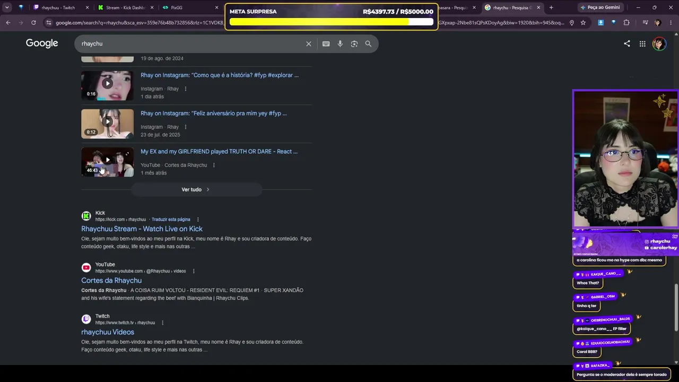The width and height of the screenshot is (679, 382).
Task: Close the rhaychuu - Twitch tab
Action: click(x=87, y=7)
